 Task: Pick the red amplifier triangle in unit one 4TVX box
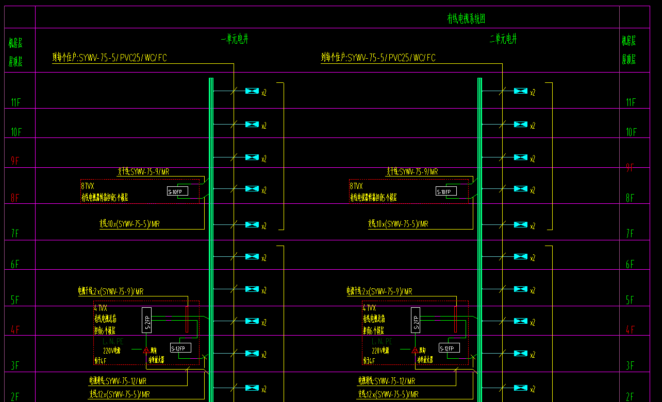[x=146, y=350]
